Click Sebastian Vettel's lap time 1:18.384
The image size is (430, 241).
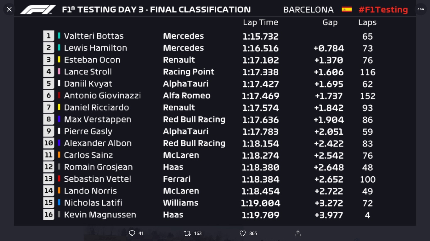click(260, 179)
